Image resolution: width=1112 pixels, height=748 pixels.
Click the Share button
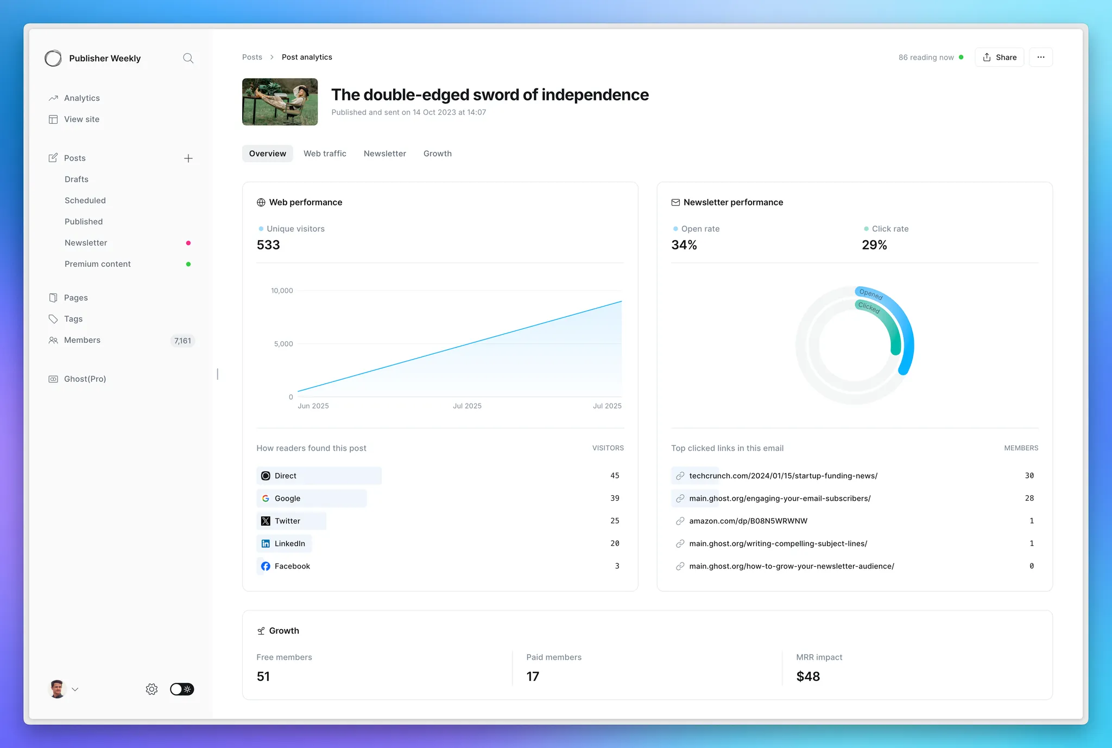[x=999, y=57]
